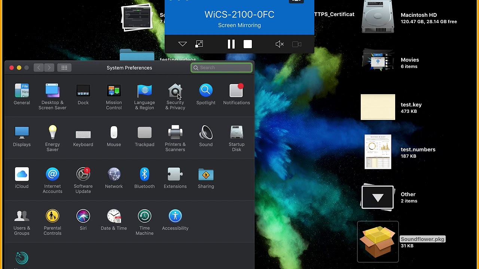This screenshot has height=269, width=479.
Task: Select the screenshot stack thumbnail on desktop
Action: 137,17
